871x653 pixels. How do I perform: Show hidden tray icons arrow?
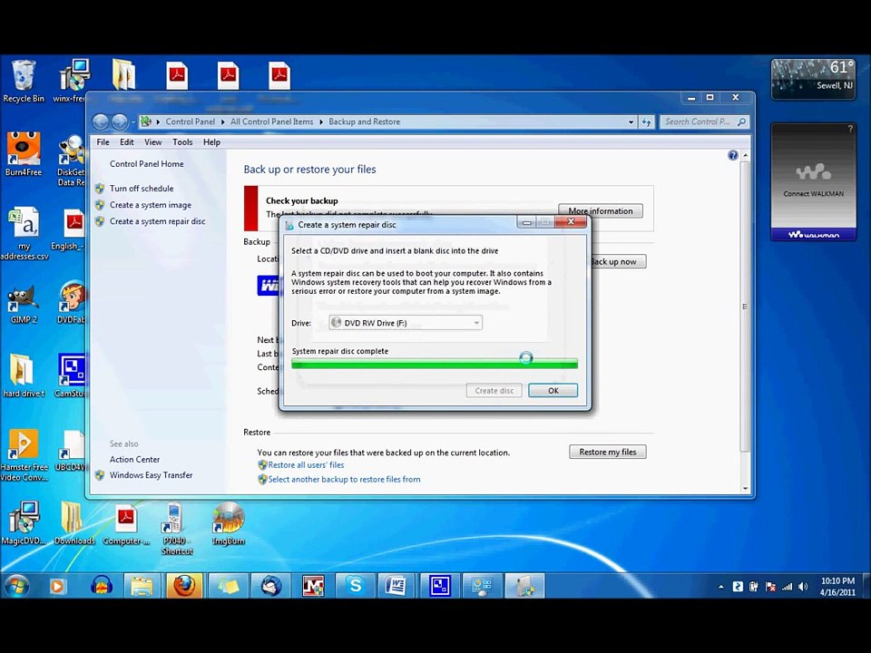click(721, 587)
